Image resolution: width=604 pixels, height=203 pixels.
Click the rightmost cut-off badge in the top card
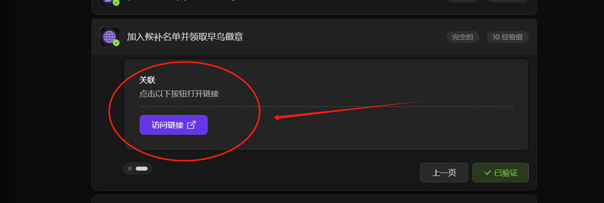pos(508,1)
